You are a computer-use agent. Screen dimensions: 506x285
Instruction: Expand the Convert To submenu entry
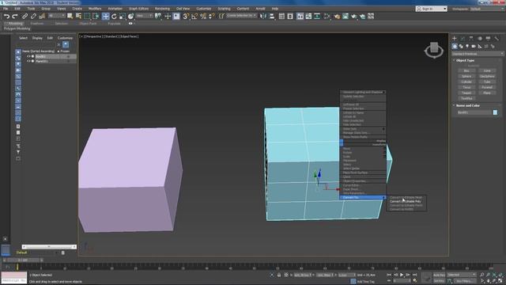362,197
